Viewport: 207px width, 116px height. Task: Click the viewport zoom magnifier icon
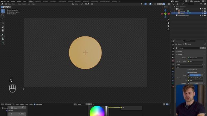click(168, 20)
